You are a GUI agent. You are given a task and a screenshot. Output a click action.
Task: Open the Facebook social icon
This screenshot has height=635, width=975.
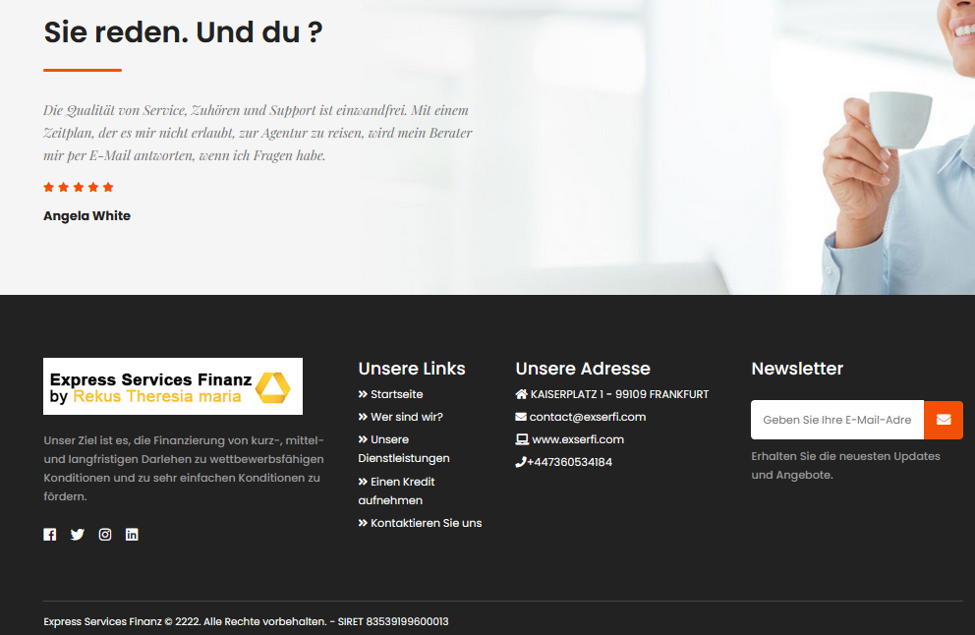click(50, 535)
